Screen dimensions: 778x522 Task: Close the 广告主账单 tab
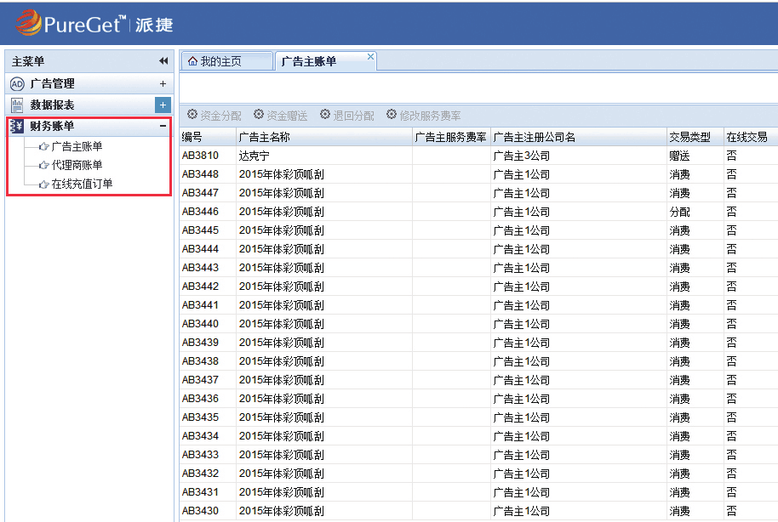pos(370,56)
